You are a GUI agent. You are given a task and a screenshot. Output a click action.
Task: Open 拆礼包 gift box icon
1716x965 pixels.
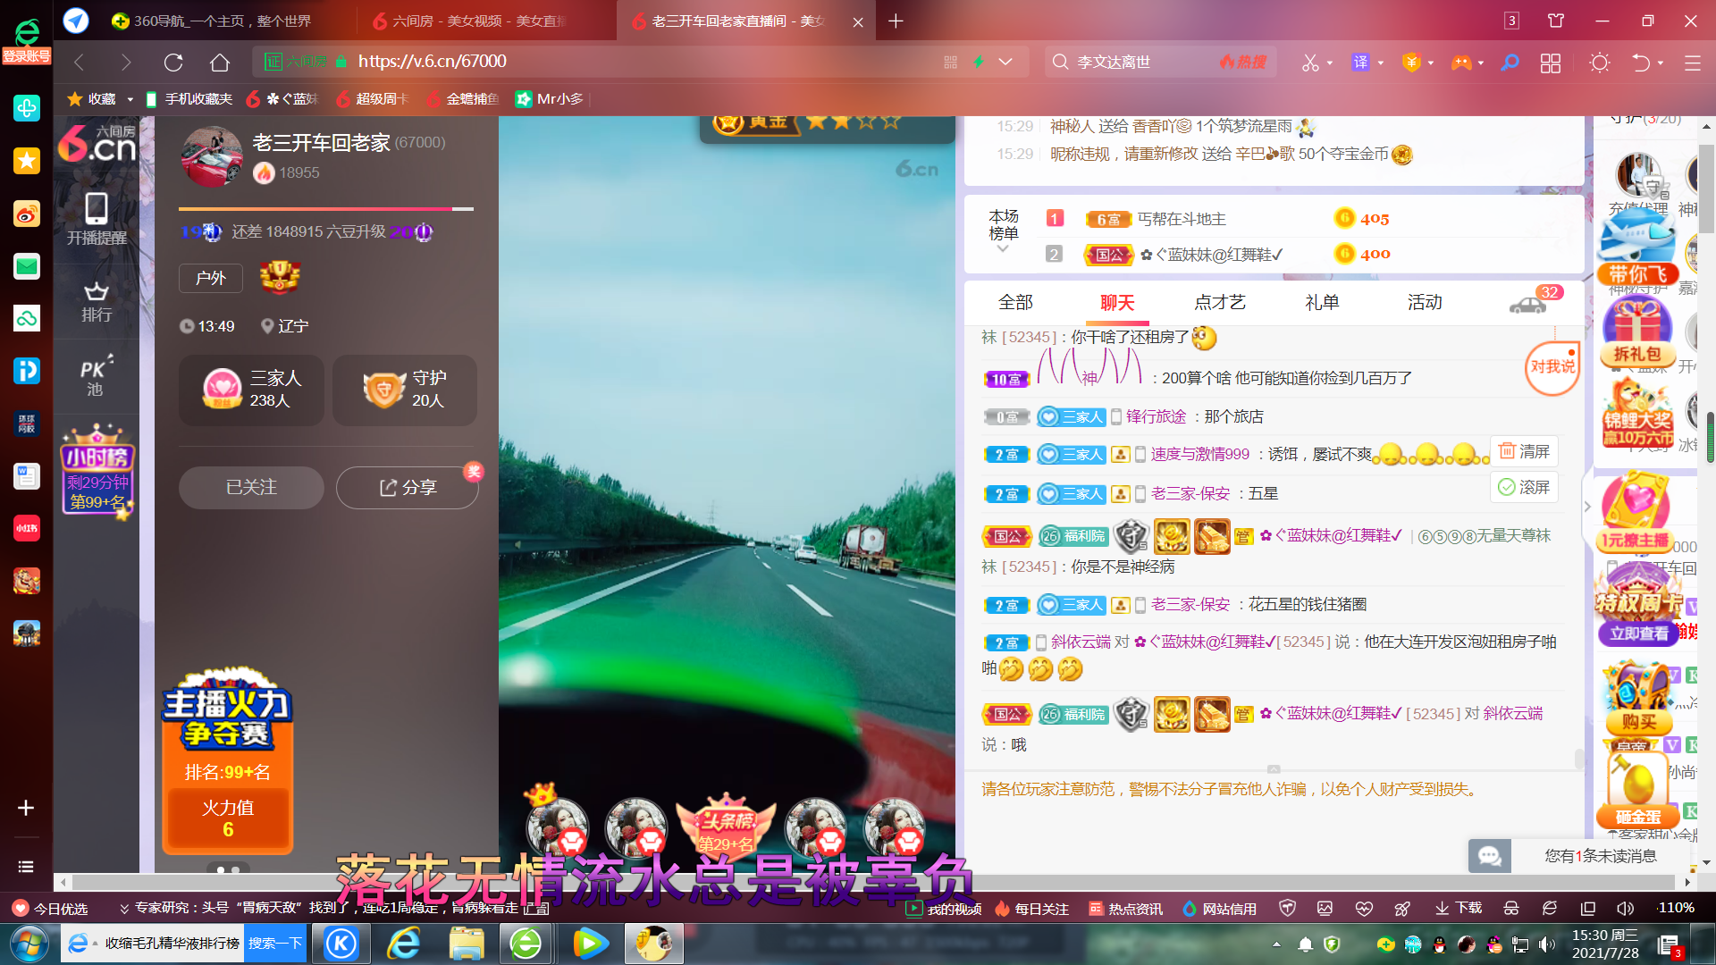coord(1637,332)
